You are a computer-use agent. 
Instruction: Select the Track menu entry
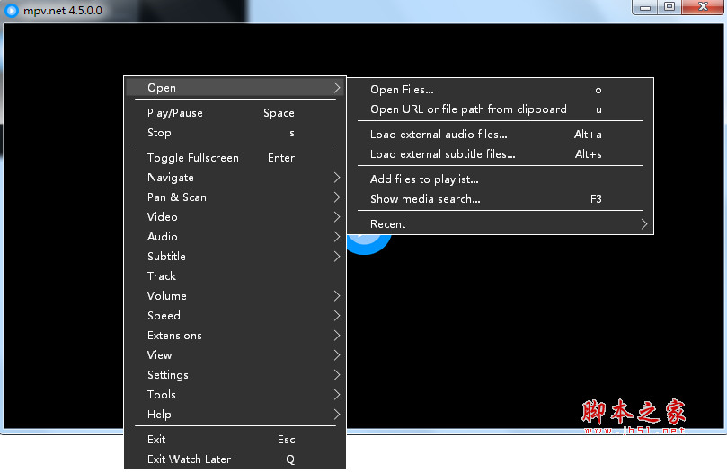235,276
